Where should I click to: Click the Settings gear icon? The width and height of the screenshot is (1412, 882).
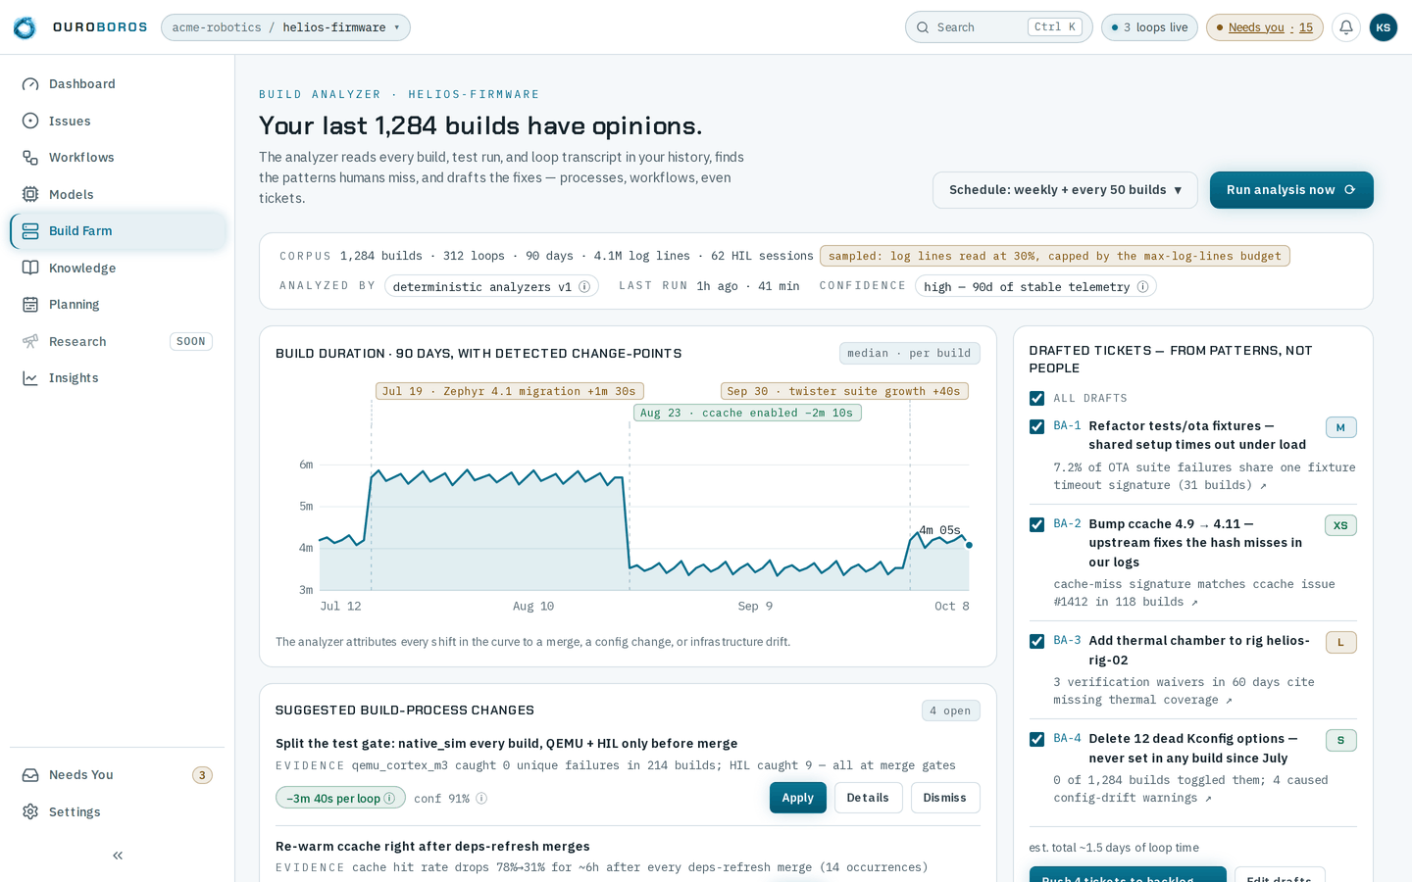pos(30,811)
